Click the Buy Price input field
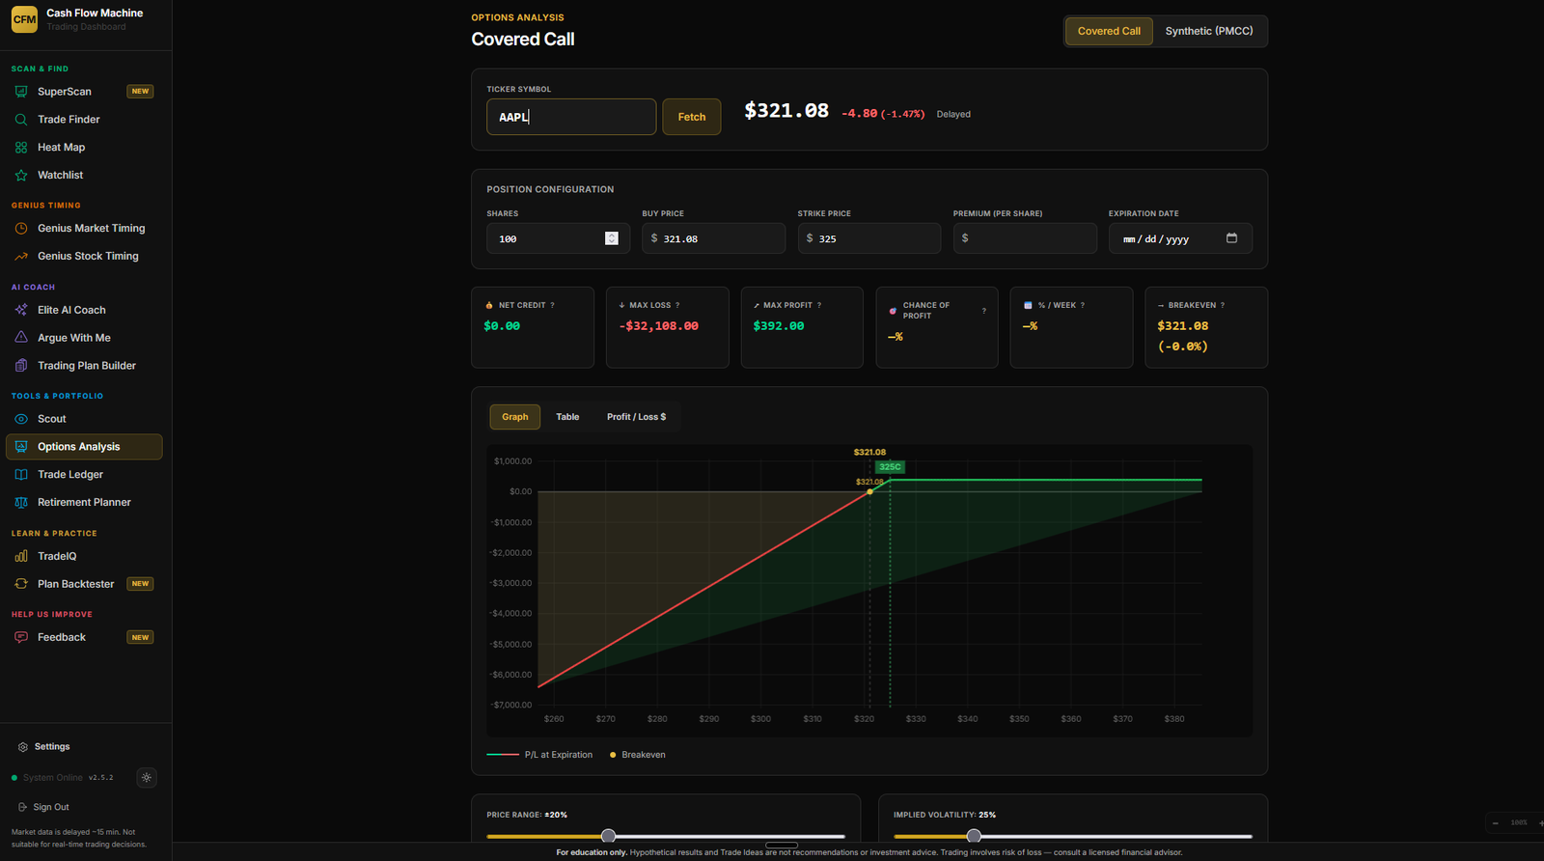The height and width of the screenshot is (861, 1544). point(714,238)
